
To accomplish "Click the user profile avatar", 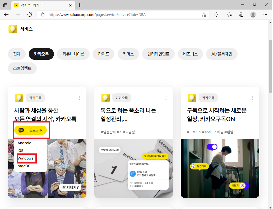I will point(253,15).
